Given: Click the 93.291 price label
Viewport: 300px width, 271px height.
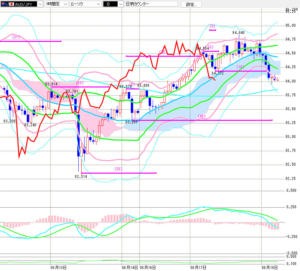Looking at the screenshot, I should 131,122.
